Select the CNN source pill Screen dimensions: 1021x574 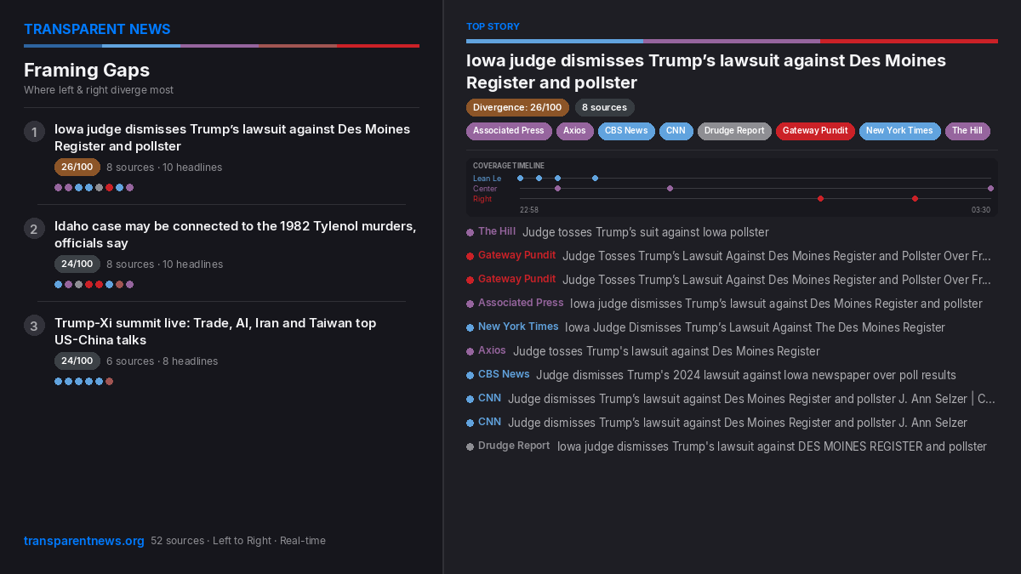pos(676,131)
